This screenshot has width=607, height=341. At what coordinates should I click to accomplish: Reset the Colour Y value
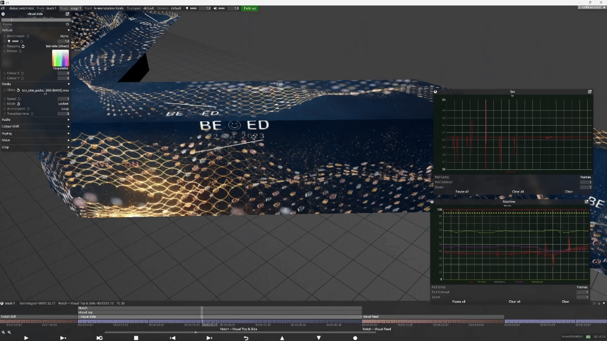click(x=23, y=78)
